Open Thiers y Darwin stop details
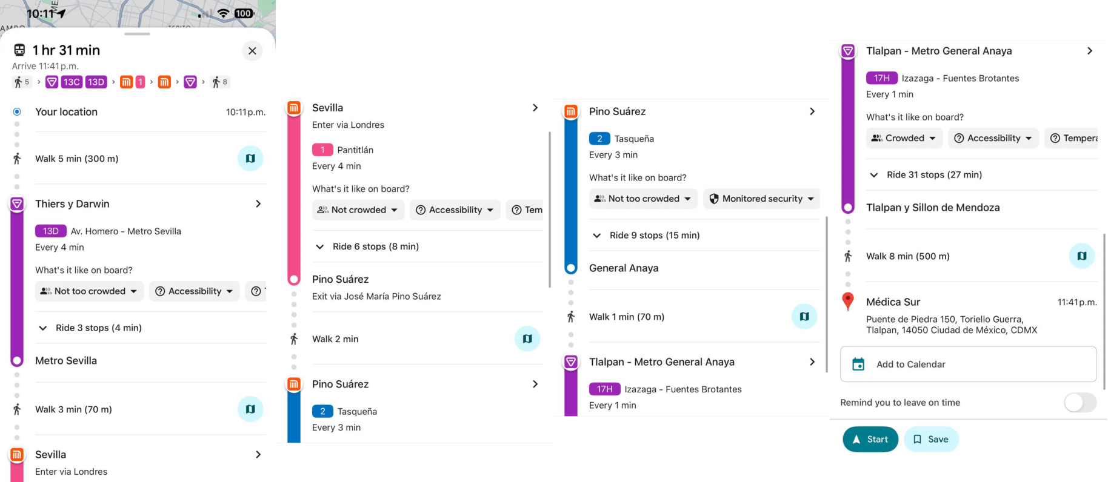Screen dimensions: 1108x482 click(149, 204)
